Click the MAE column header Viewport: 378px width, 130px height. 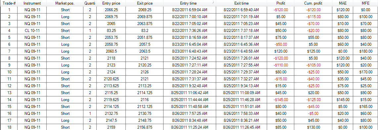pos(343,3)
